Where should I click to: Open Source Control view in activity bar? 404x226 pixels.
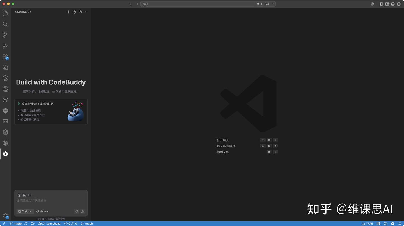click(5, 35)
